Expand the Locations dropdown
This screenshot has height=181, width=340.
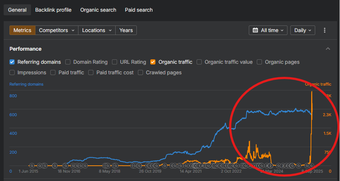[97, 30]
